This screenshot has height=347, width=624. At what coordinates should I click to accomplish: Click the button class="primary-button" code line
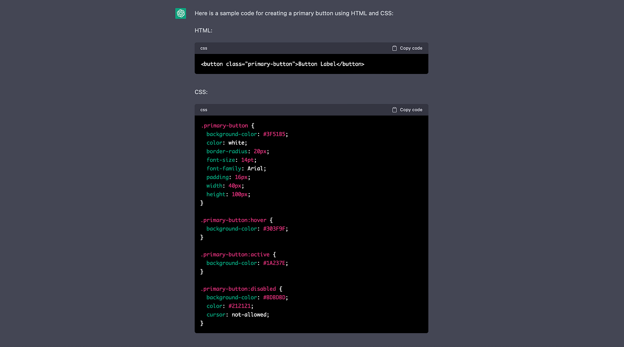[283, 64]
